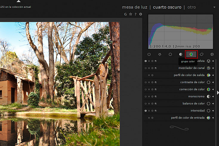
Task: Click perfil de color de entrada icon
Action: [209, 118]
